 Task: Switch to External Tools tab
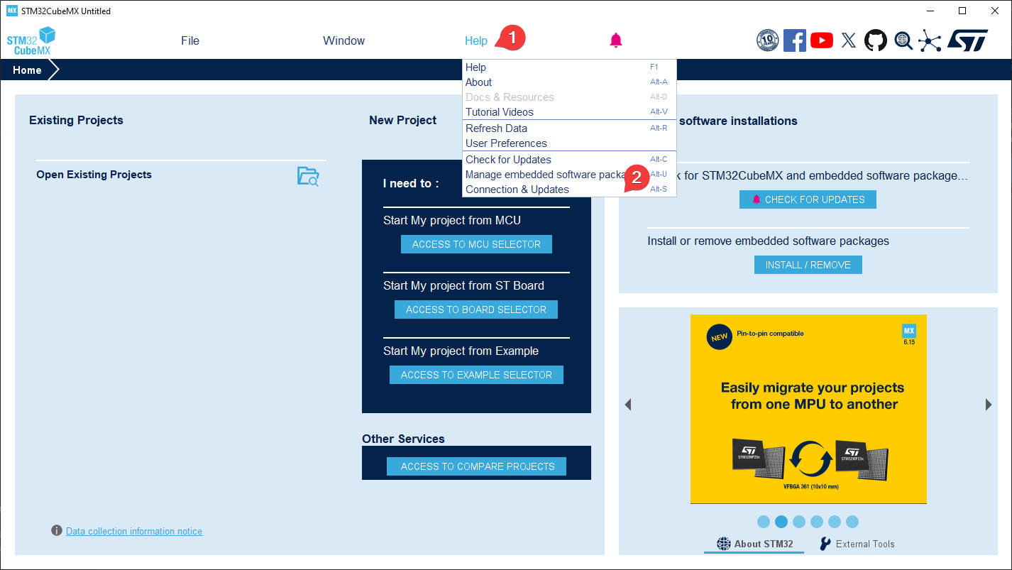pyautogui.click(x=857, y=544)
